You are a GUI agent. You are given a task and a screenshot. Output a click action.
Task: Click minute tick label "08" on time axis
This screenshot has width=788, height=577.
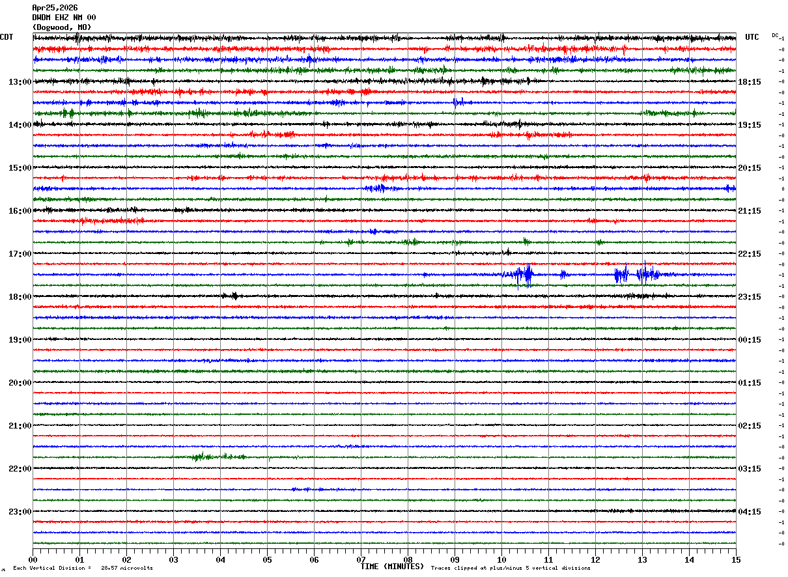coord(408,560)
